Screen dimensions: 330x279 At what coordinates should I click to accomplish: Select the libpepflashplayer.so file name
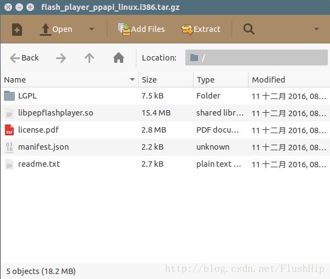[x=56, y=113]
